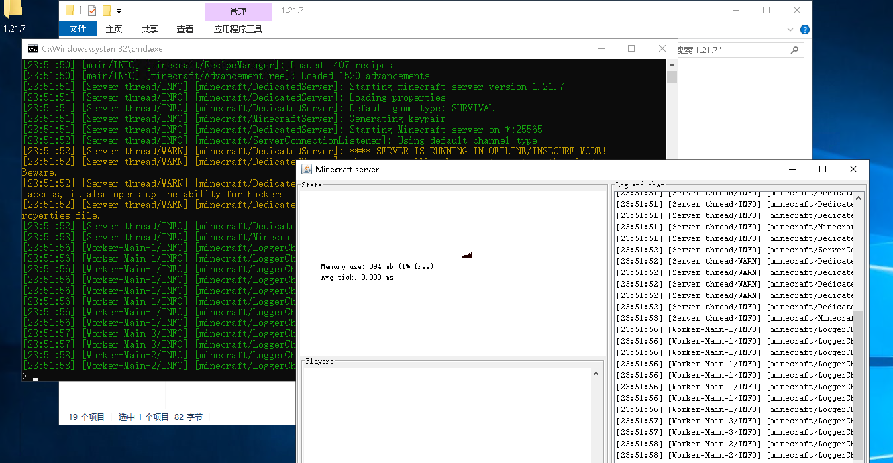The height and width of the screenshot is (463, 893).
Task: Minimize the Explorer 1.21.7 window
Action: coord(735,11)
